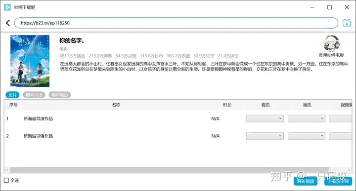356x191 pixels.
Task: Click the 名称 column header
Action: coord(116,105)
